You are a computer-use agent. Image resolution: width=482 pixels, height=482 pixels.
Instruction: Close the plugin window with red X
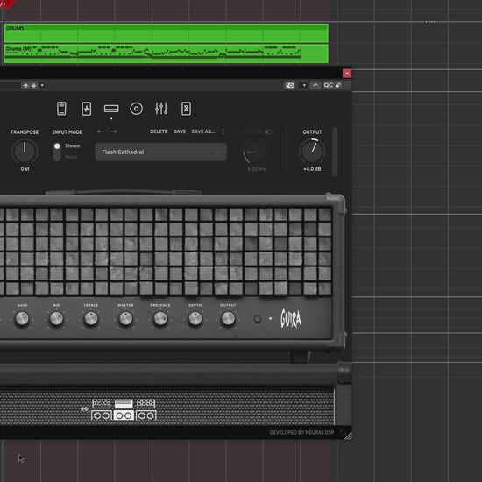coord(347,74)
